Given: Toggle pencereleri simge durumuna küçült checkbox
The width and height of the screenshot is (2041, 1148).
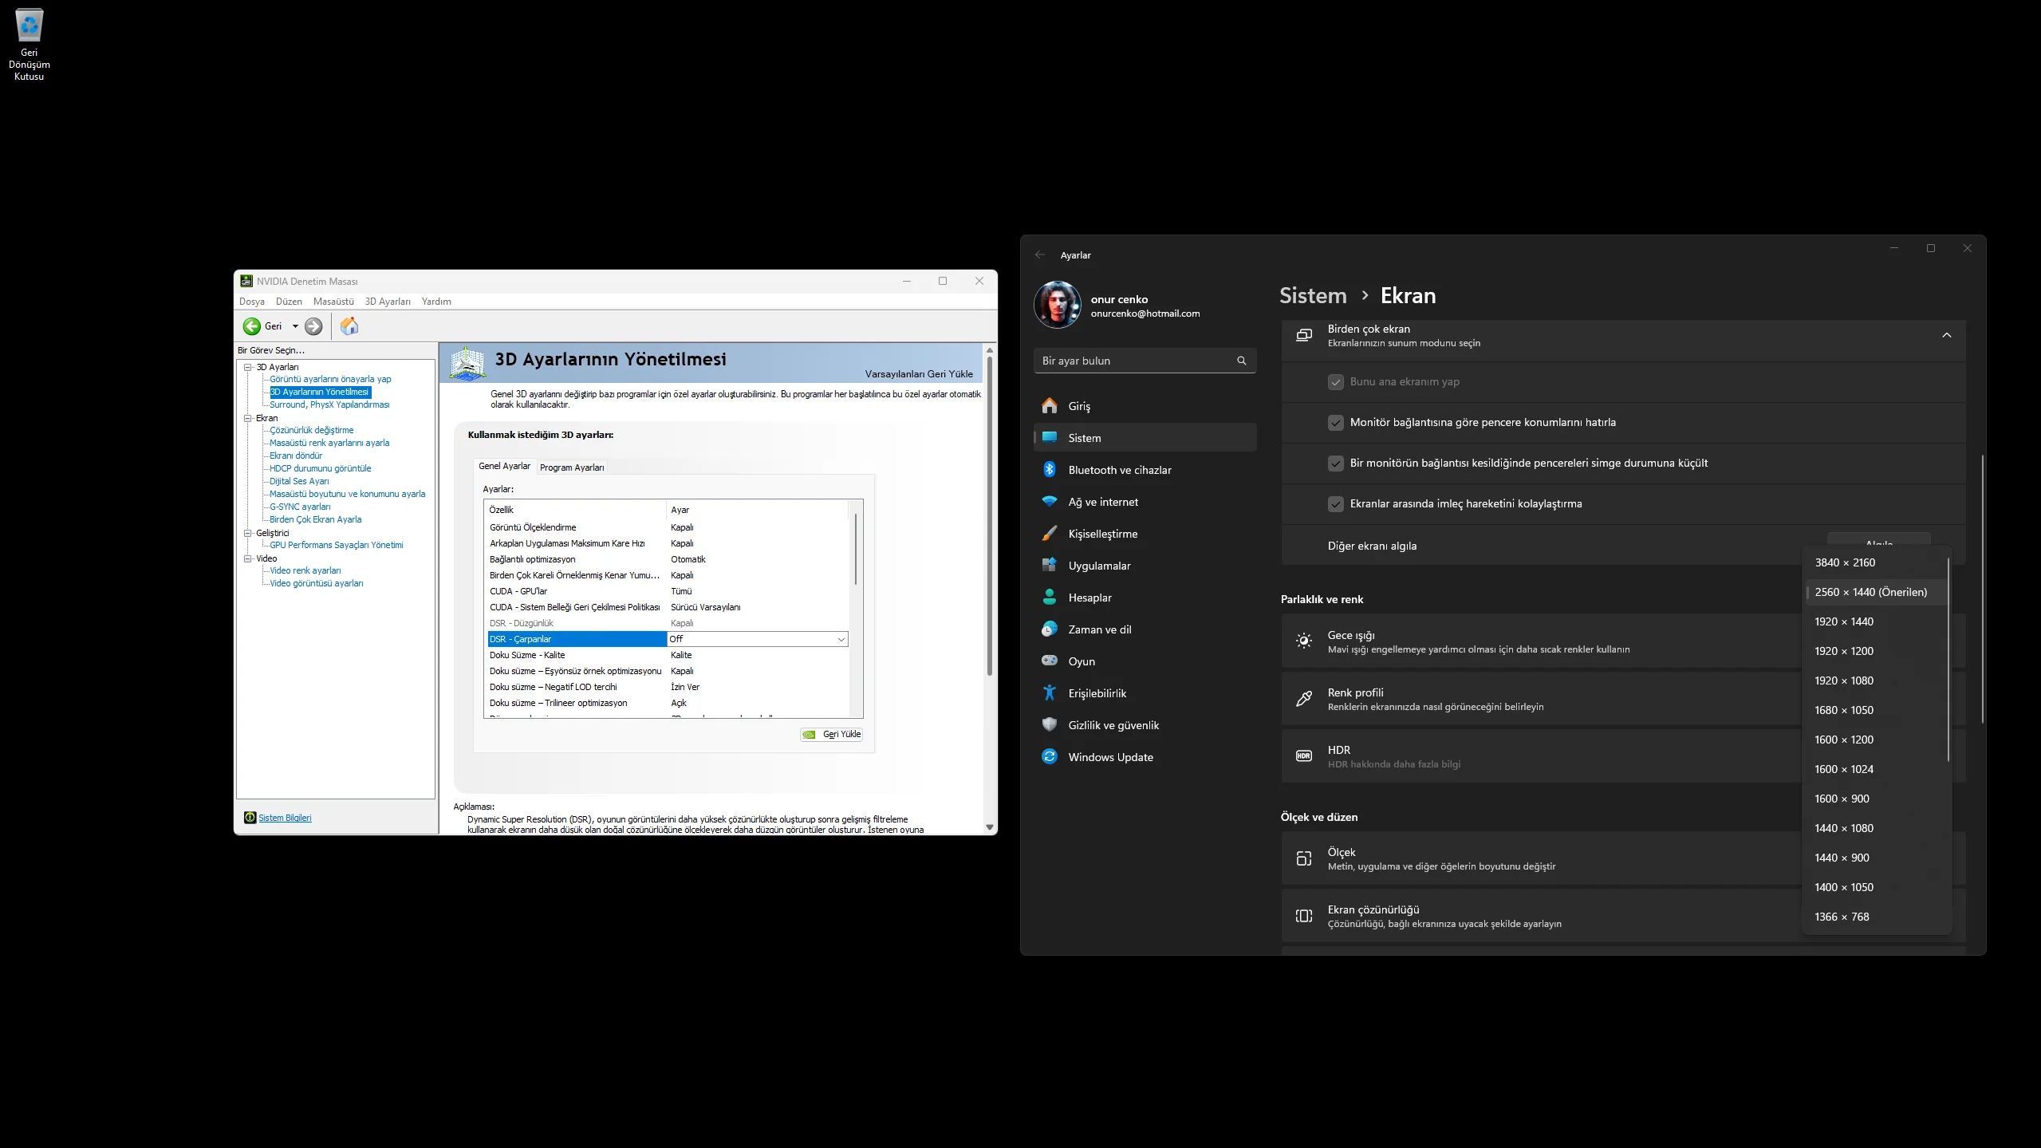Looking at the screenshot, I should tap(1335, 464).
